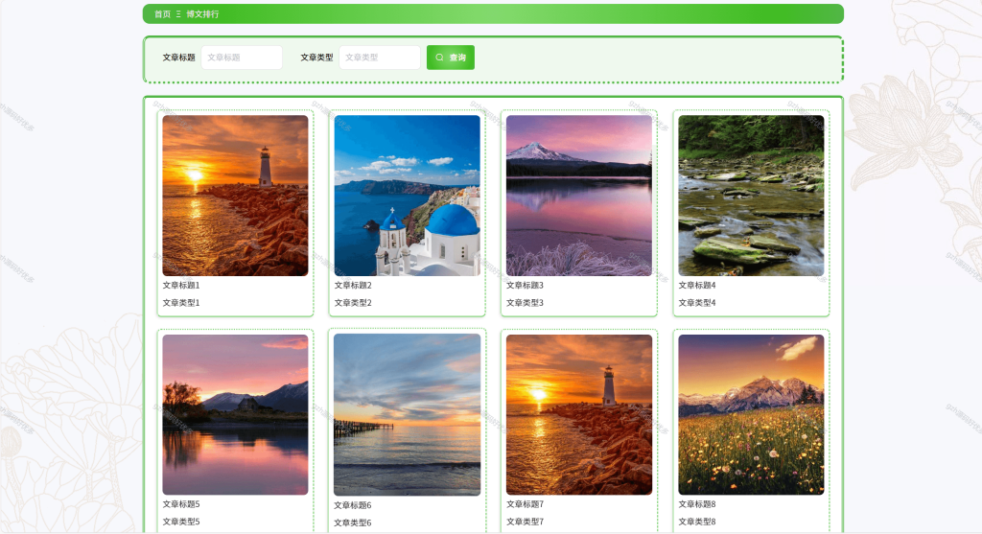Open the wildflower meadow thumbnail

tap(752, 414)
